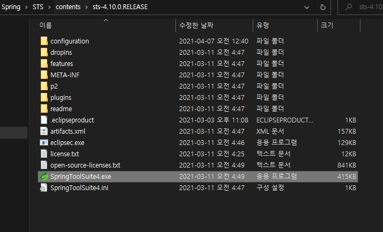Select the .eclipseproduct file name

click(72, 120)
